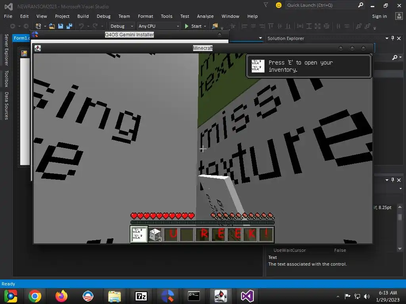
Task: Open the document tab list dropdown arrow
Action: (x=260, y=38)
